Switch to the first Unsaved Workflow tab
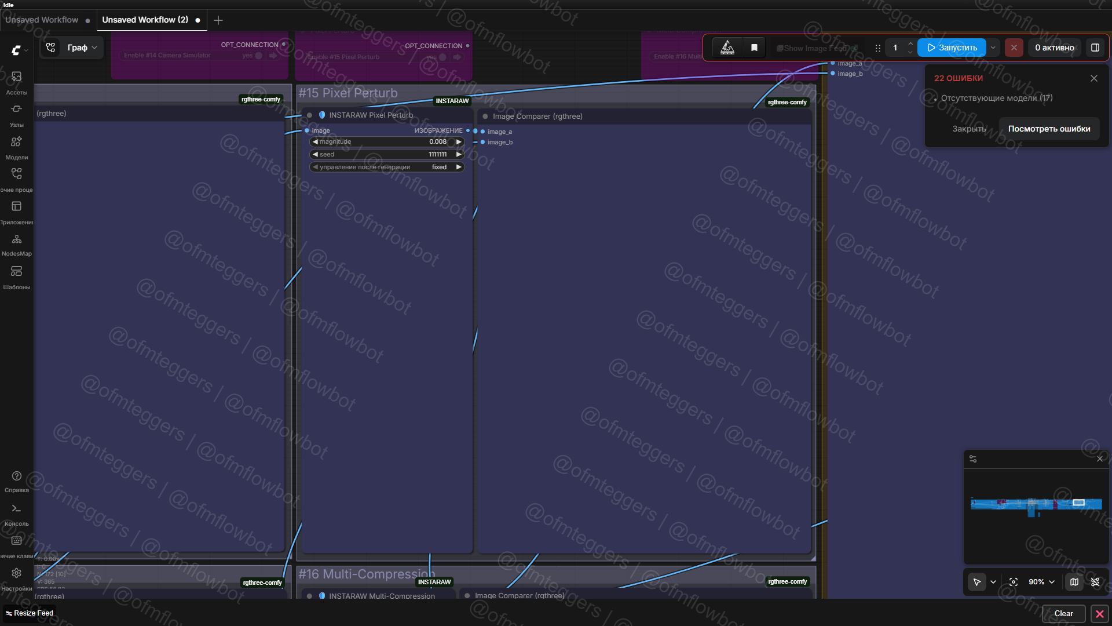The image size is (1112, 626). click(x=42, y=20)
